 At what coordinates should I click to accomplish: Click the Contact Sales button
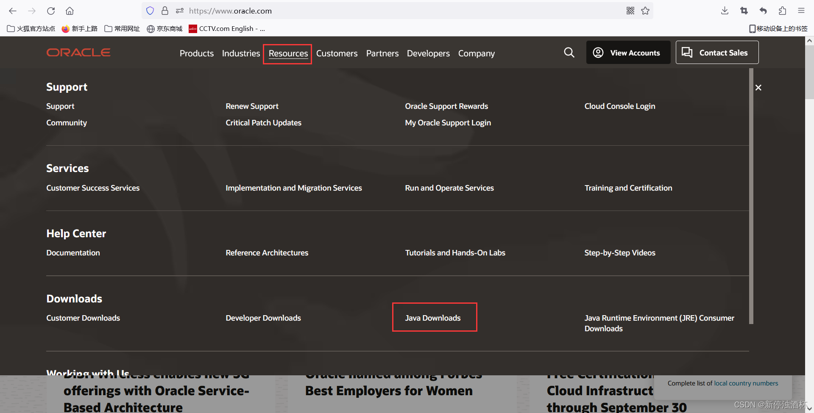[x=717, y=53]
